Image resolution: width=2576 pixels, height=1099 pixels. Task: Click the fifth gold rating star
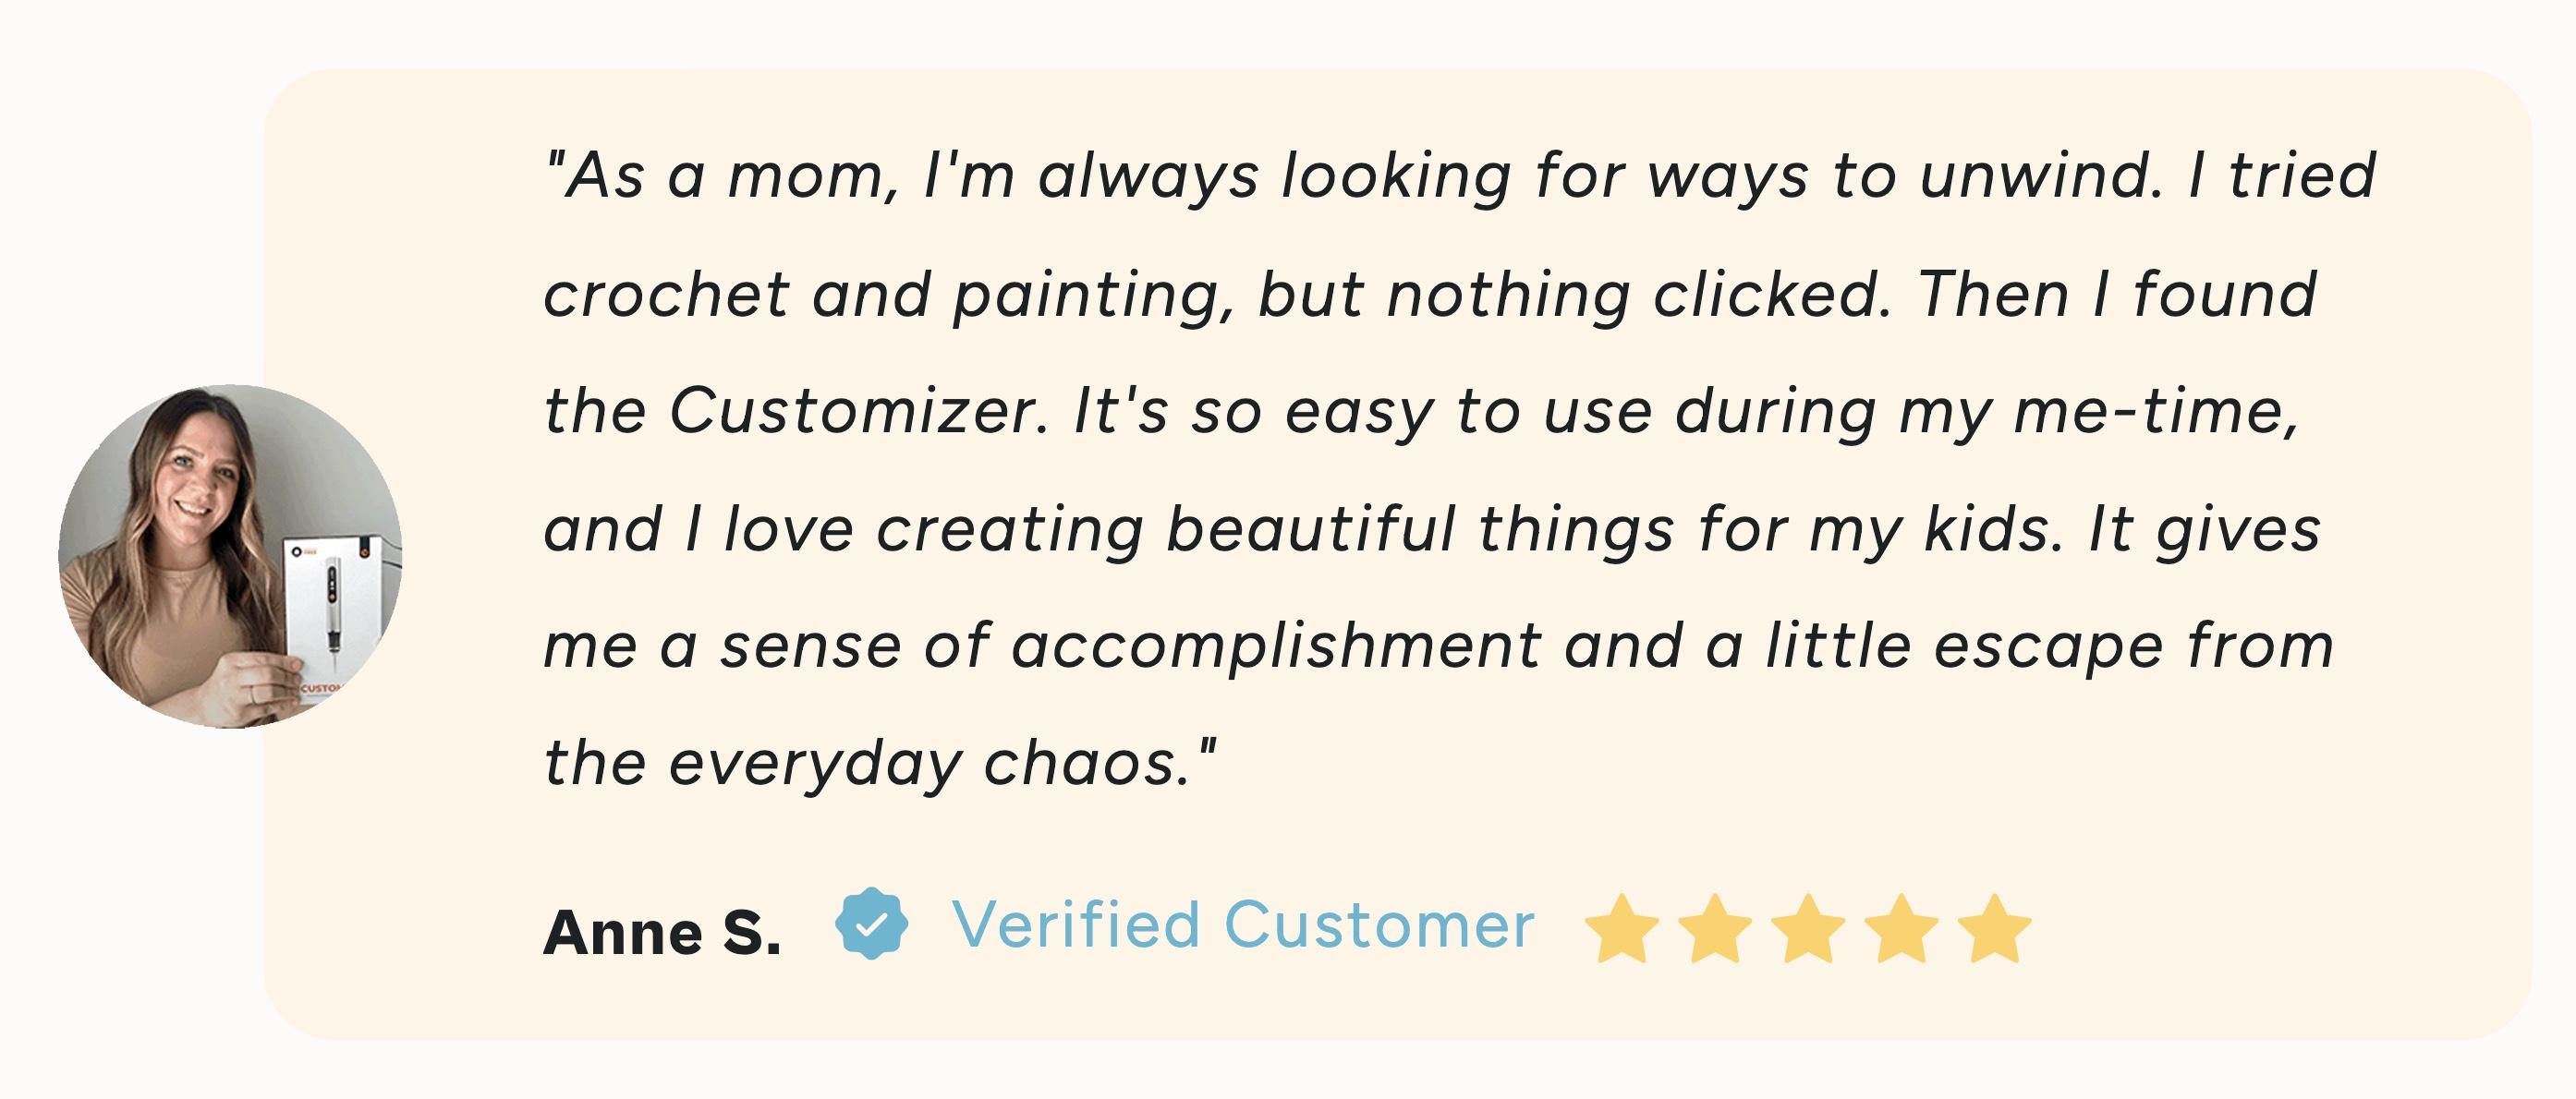(1995, 928)
